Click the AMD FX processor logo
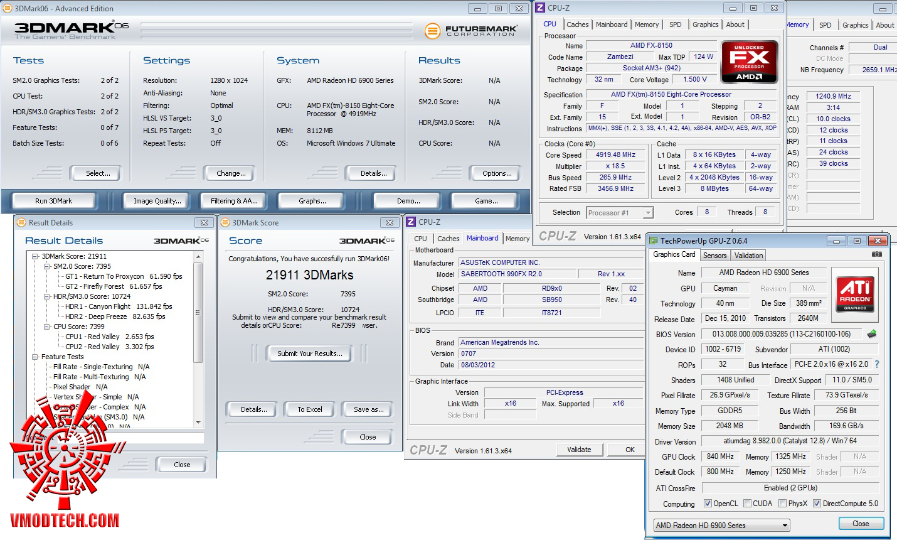The image size is (897, 540). click(750, 62)
